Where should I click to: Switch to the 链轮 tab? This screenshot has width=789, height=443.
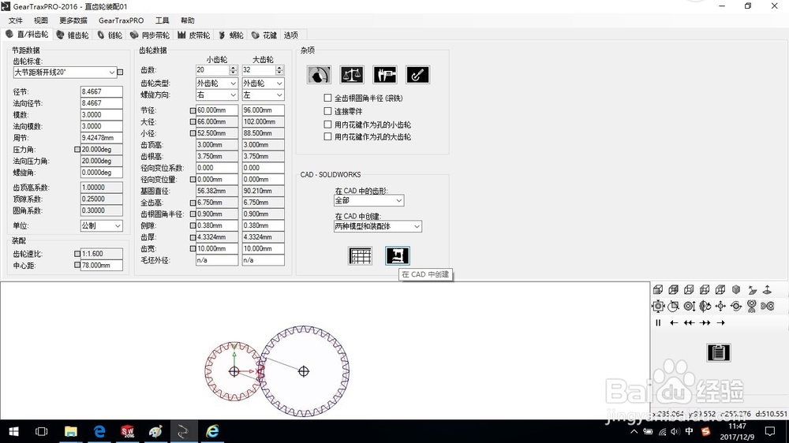[x=110, y=35]
